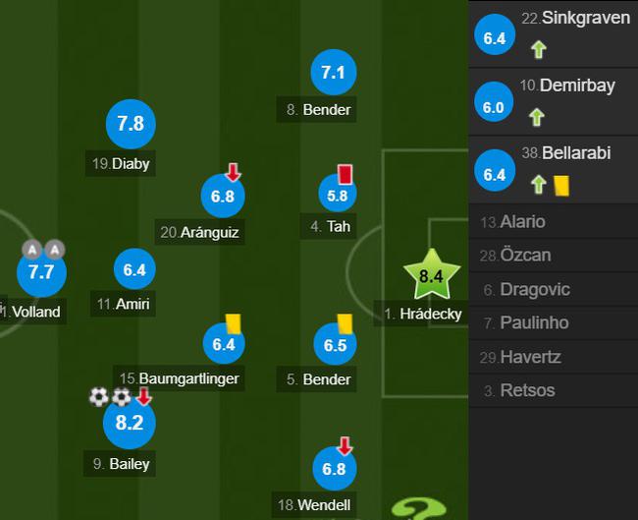This screenshot has height=520, width=638.
Task: Click 5. Bender's 6.5 rating bubble
Action: 335,344
